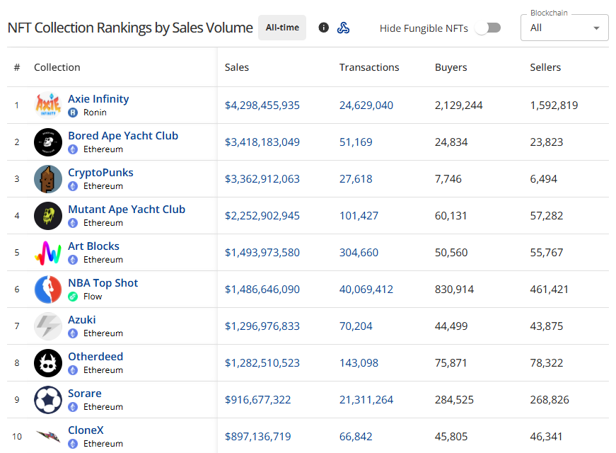Image resolution: width=616 pixels, height=453 pixels.
Task: Open the CryptoPunks collection link
Action: click(100, 173)
